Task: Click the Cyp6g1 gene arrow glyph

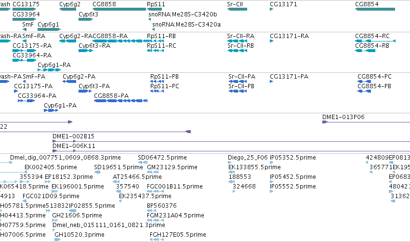Action: [x=49, y=29]
